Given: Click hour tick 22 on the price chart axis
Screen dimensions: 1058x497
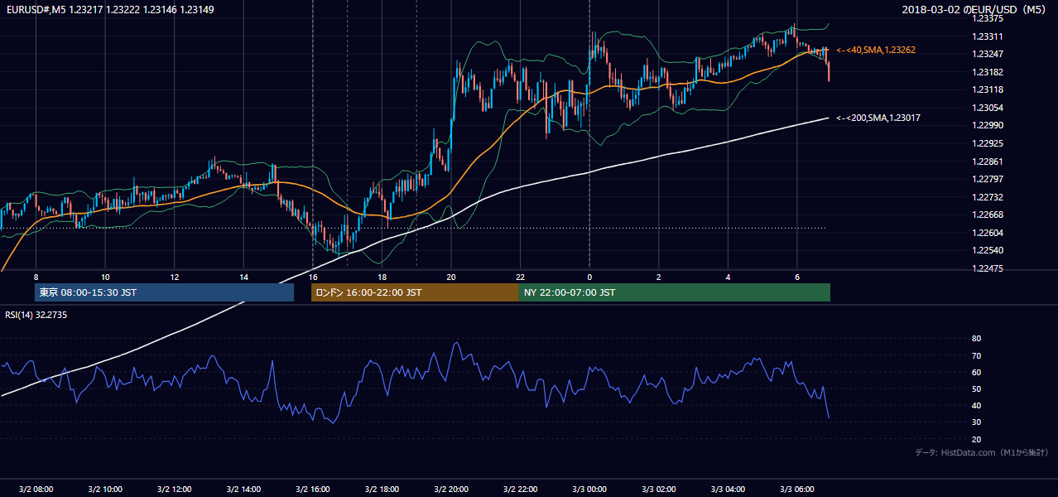Looking at the screenshot, I should pyautogui.click(x=520, y=277).
